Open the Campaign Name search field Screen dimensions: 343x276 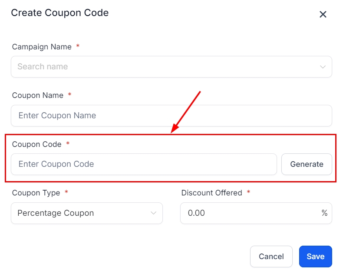point(165,67)
